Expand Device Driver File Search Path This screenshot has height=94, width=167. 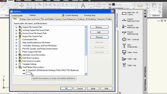[16, 33]
